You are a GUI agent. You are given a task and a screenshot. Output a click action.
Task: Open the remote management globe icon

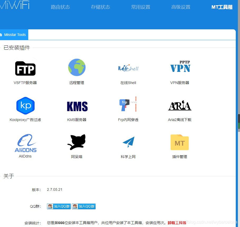[77, 67]
